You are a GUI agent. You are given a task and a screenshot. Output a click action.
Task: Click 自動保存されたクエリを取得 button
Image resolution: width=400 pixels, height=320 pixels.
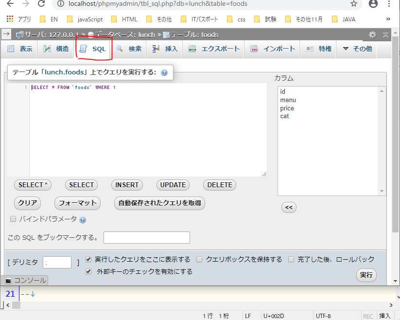click(x=160, y=203)
